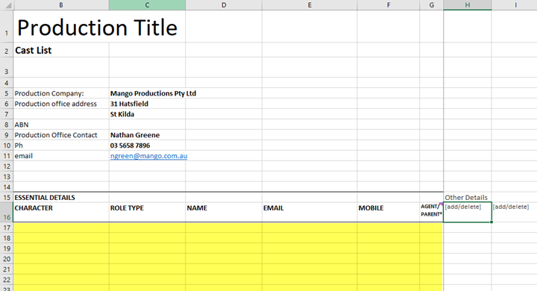Select the [add/delete] cell in column H

click(x=468, y=212)
